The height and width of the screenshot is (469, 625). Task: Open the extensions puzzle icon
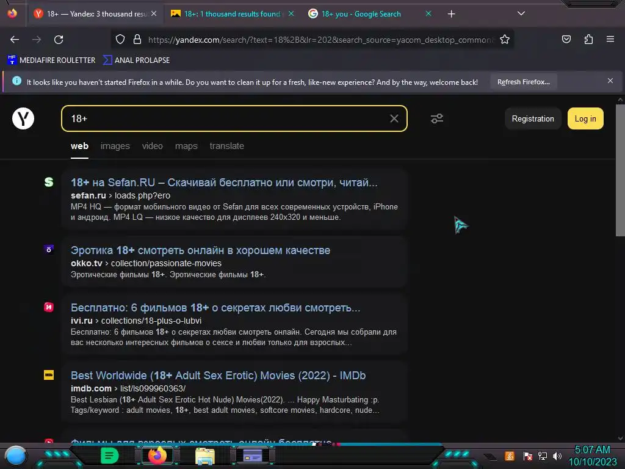pyautogui.click(x=588, y=39)
